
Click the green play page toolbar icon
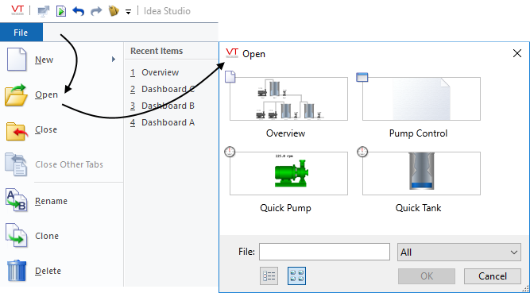[x=61, y=11]
